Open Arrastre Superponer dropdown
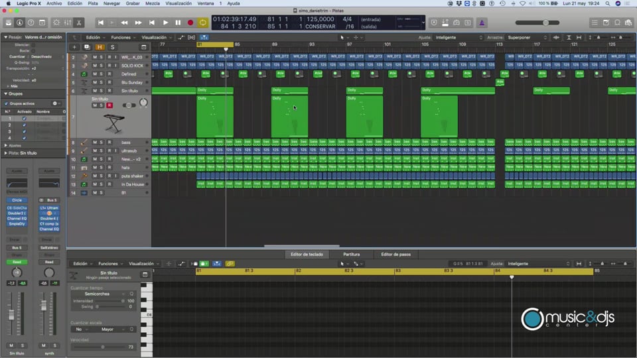Viewport: 637px width, 358px height. coord(528,37)
